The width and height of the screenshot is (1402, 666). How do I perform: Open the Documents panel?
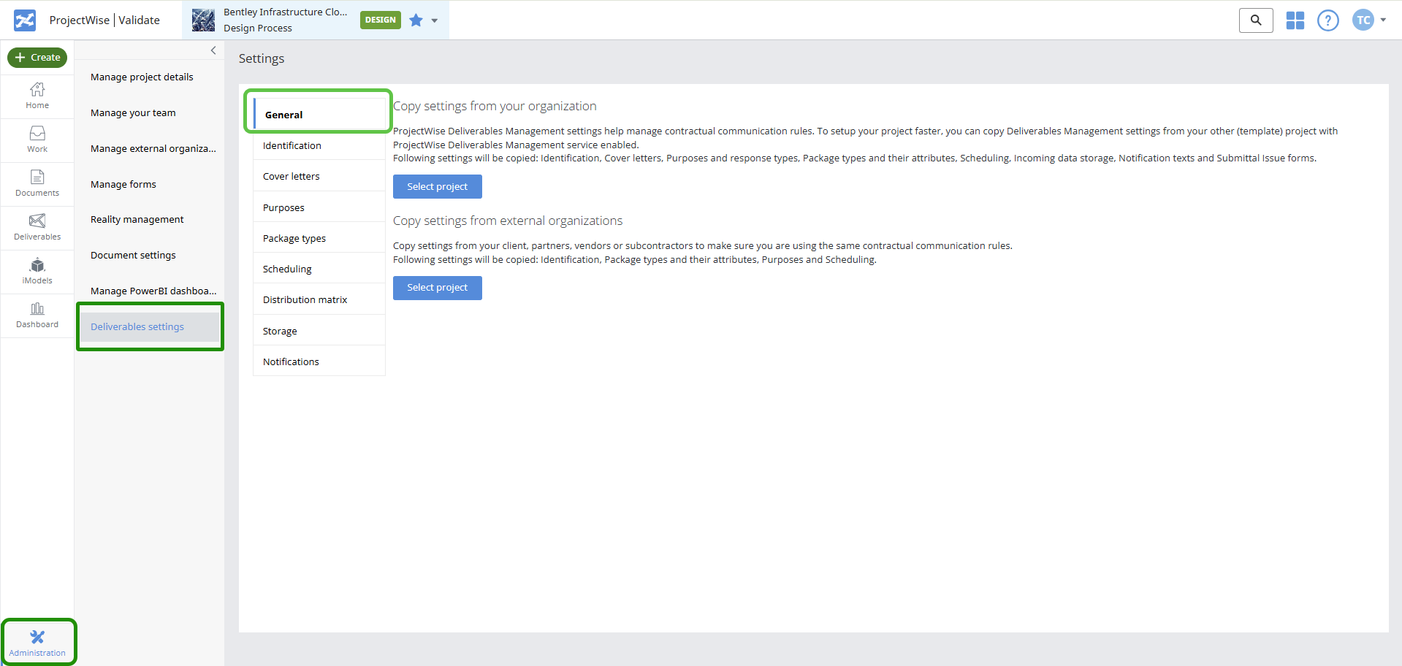37,183
